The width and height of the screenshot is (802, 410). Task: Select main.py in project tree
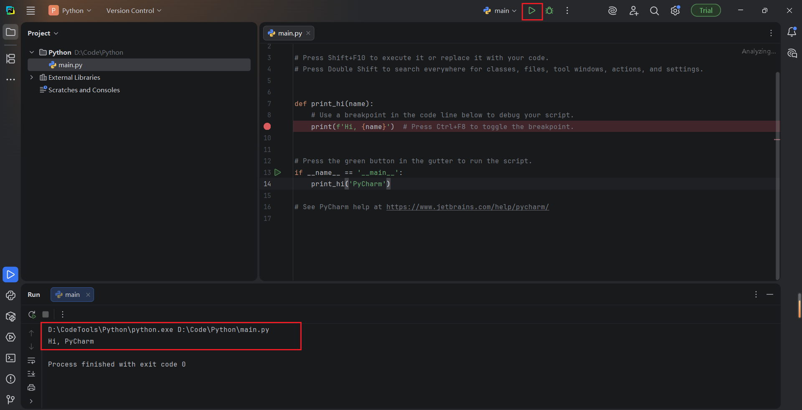[x=139, y=65]
